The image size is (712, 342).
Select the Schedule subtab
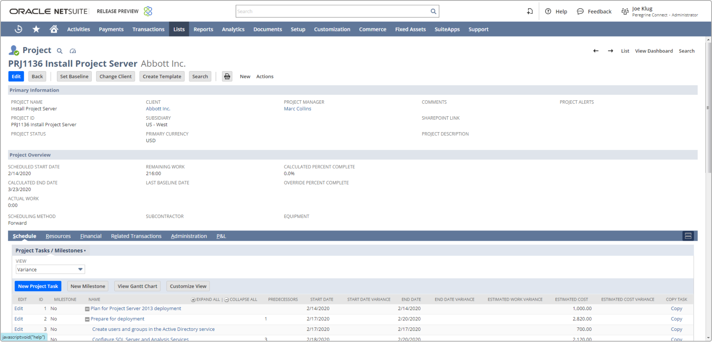[x=25, y=236]
